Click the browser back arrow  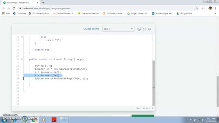click(x=3, y=8)
